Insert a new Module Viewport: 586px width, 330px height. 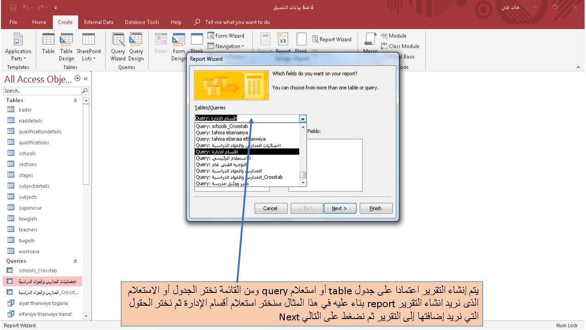[394, 36]
